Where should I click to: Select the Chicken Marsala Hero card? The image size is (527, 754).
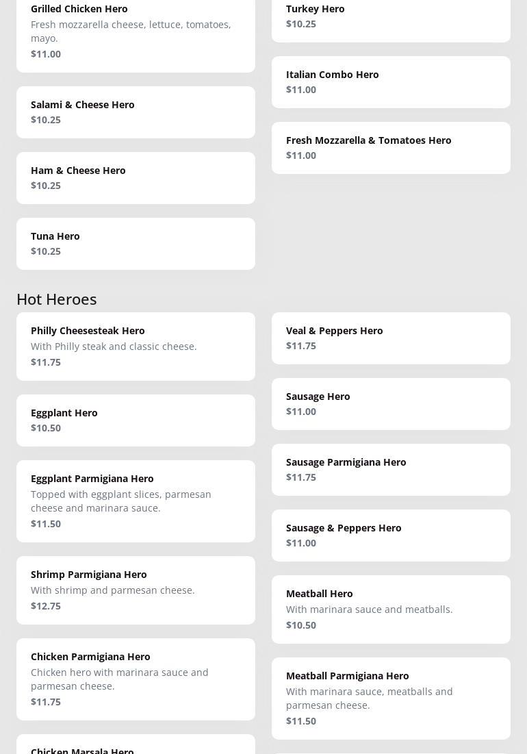[x=136, y=746]
